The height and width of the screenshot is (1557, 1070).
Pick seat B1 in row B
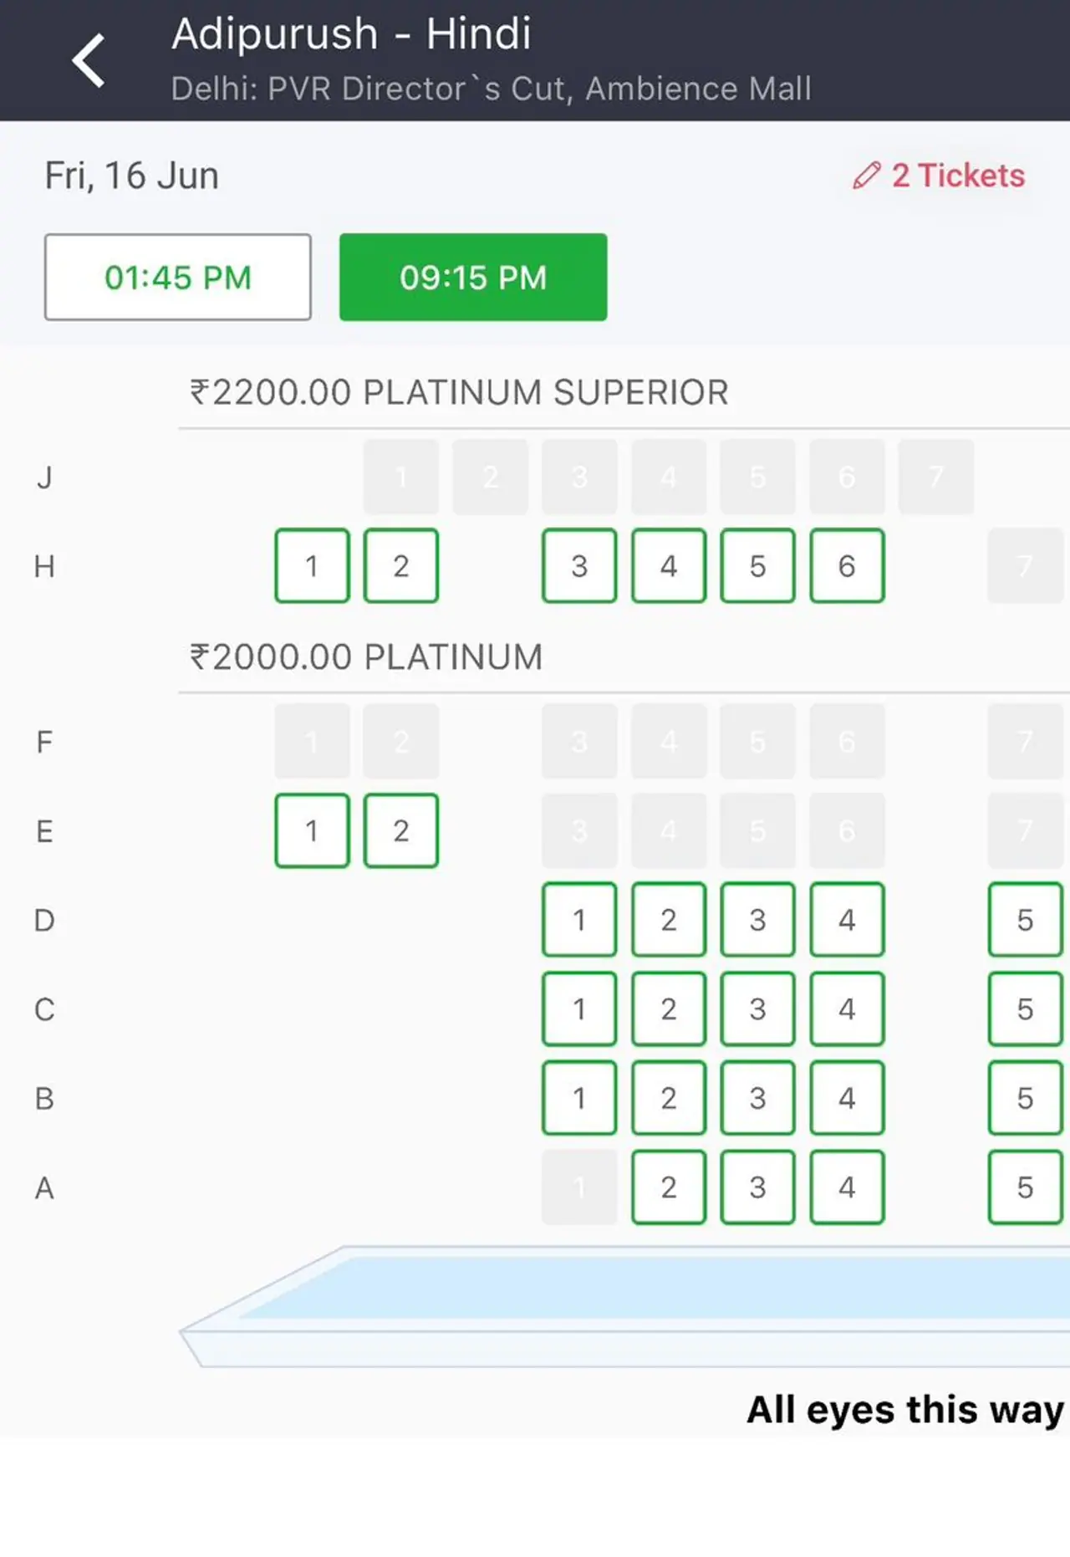579,1098
